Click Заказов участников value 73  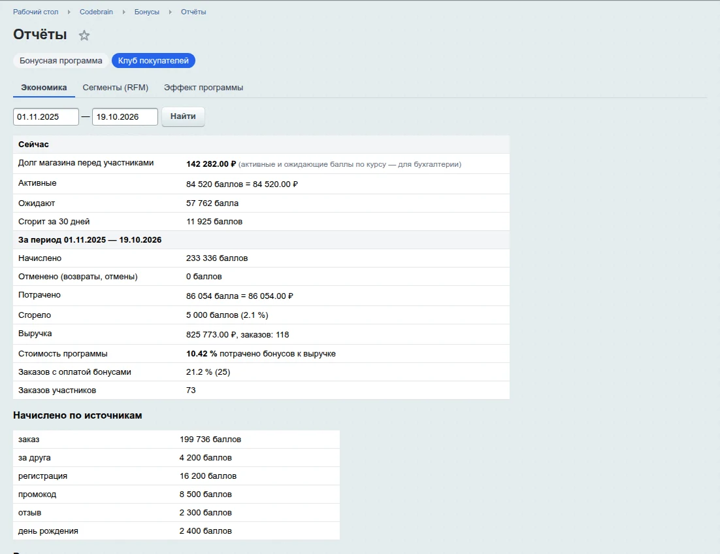pos(191,390)
